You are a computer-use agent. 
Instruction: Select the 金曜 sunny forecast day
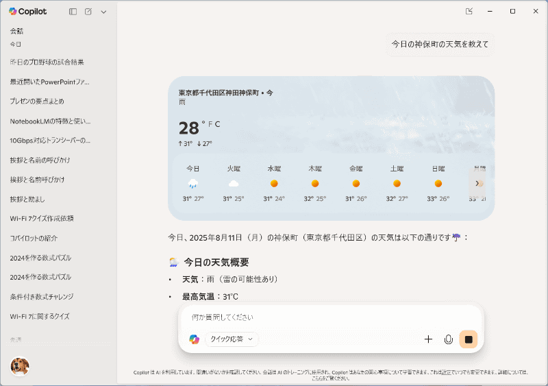pyautogui.click(x=356, y=183)
